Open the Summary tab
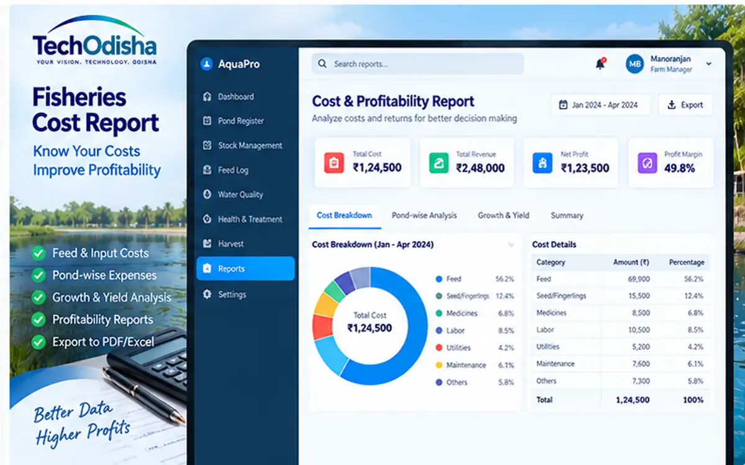Screen dimensions: 745x465 pyautogui.click(x=567, y=215)
